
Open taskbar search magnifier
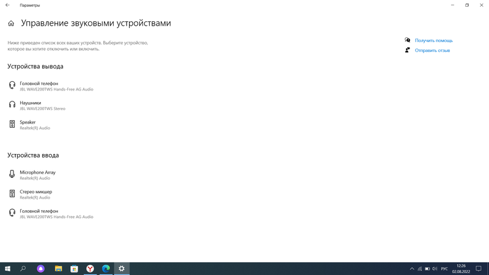[x=23, y=269]
